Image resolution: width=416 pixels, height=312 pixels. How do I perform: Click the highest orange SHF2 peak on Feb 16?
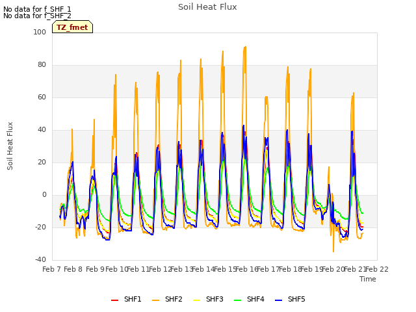point(246,47)
